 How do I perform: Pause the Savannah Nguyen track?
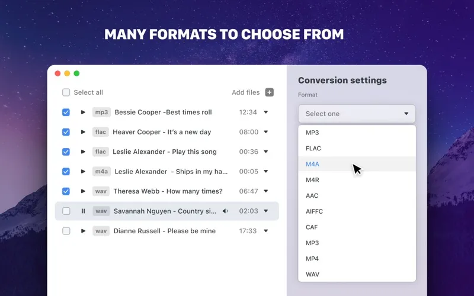click(x=83, y=211)
